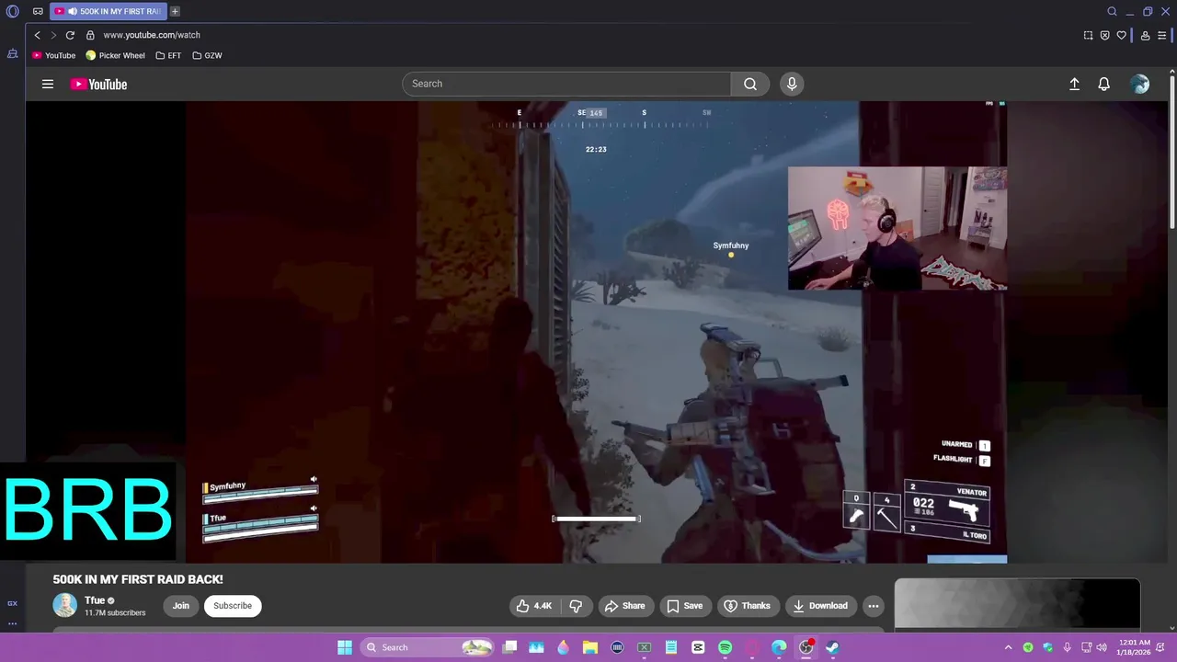Join the Tfue channel membership
The image size is (1177, 662).
click(x=181, y=606)
